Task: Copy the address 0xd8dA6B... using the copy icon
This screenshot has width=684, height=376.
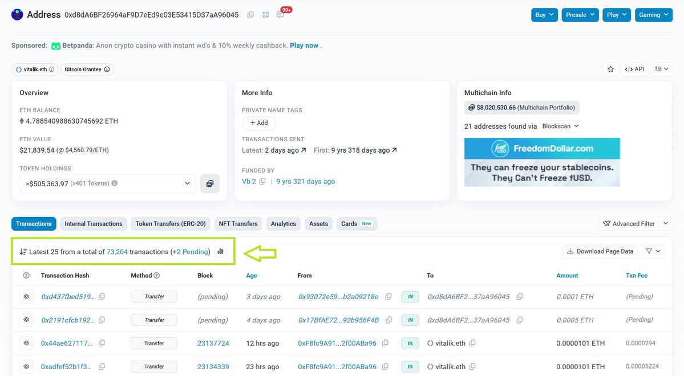Action: pyautogui.click(x=250, y=15)
